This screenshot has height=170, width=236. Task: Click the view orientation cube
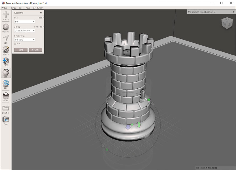(227, 24)
